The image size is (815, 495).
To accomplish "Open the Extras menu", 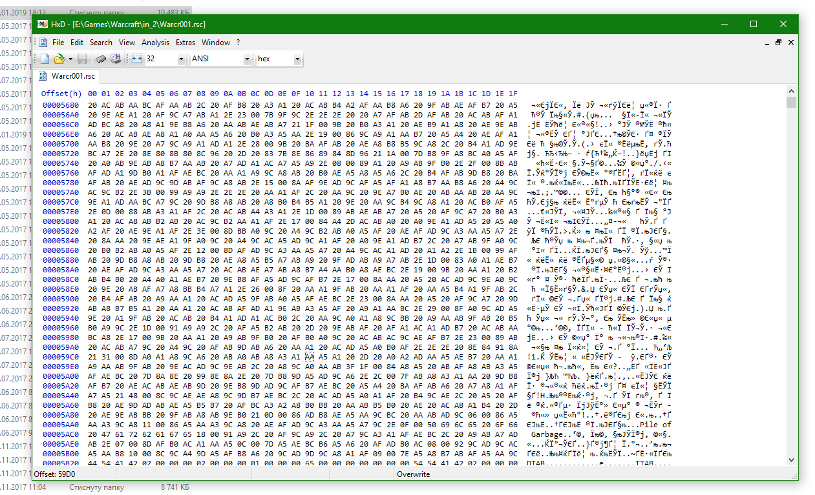I will pos(185,43).
